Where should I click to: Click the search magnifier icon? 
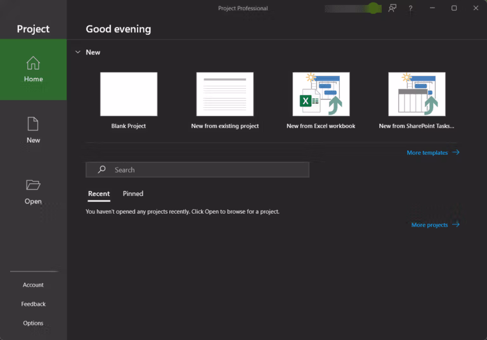[101, 169]
